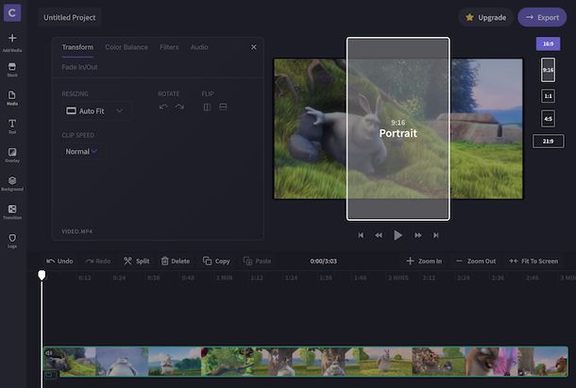576x388 pixels.
Task: Rotate clip clockwise
Action: coord(179,107)
